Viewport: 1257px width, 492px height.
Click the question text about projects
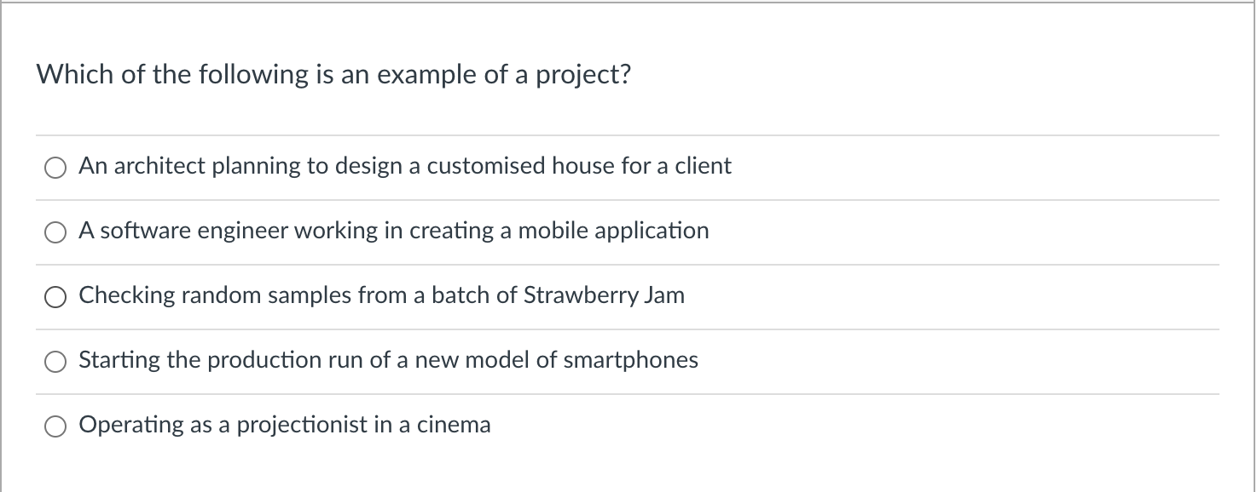click(x=333, y=75)
